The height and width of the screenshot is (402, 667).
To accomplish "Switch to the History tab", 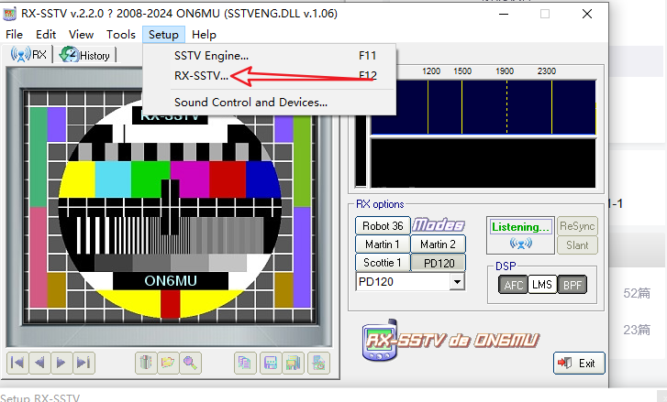I will pos(84,55).
